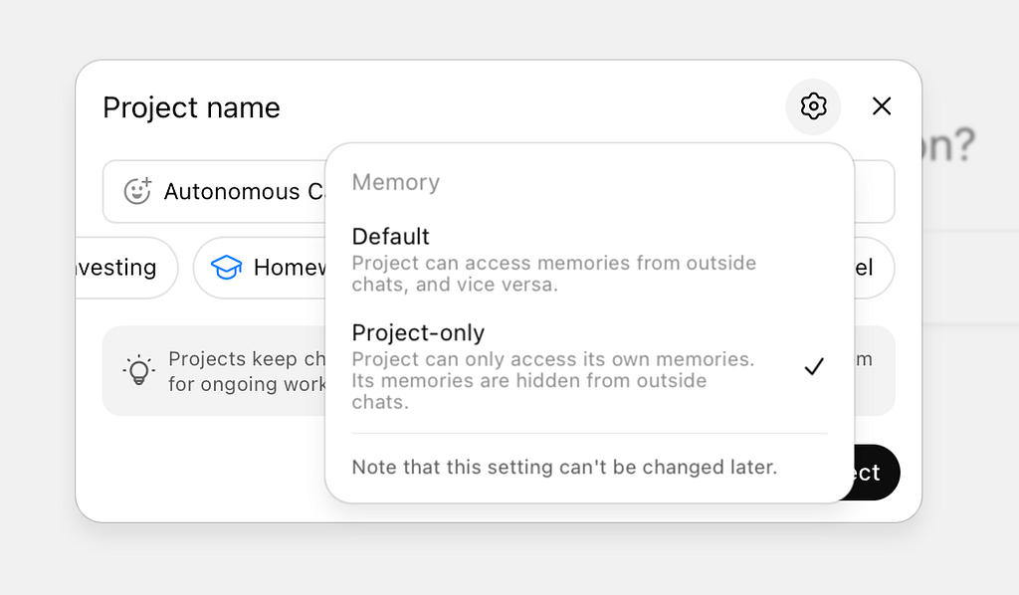Click the checkmark beside Project-only
The width and height of the screenshot is (1019, 595).
point(814,367)
